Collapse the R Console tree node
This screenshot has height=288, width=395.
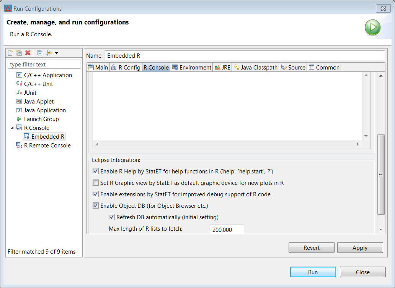click(12, 128)
